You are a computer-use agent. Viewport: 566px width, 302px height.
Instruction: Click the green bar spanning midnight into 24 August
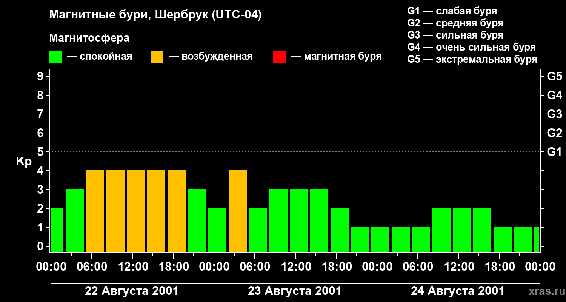point(380,239)
